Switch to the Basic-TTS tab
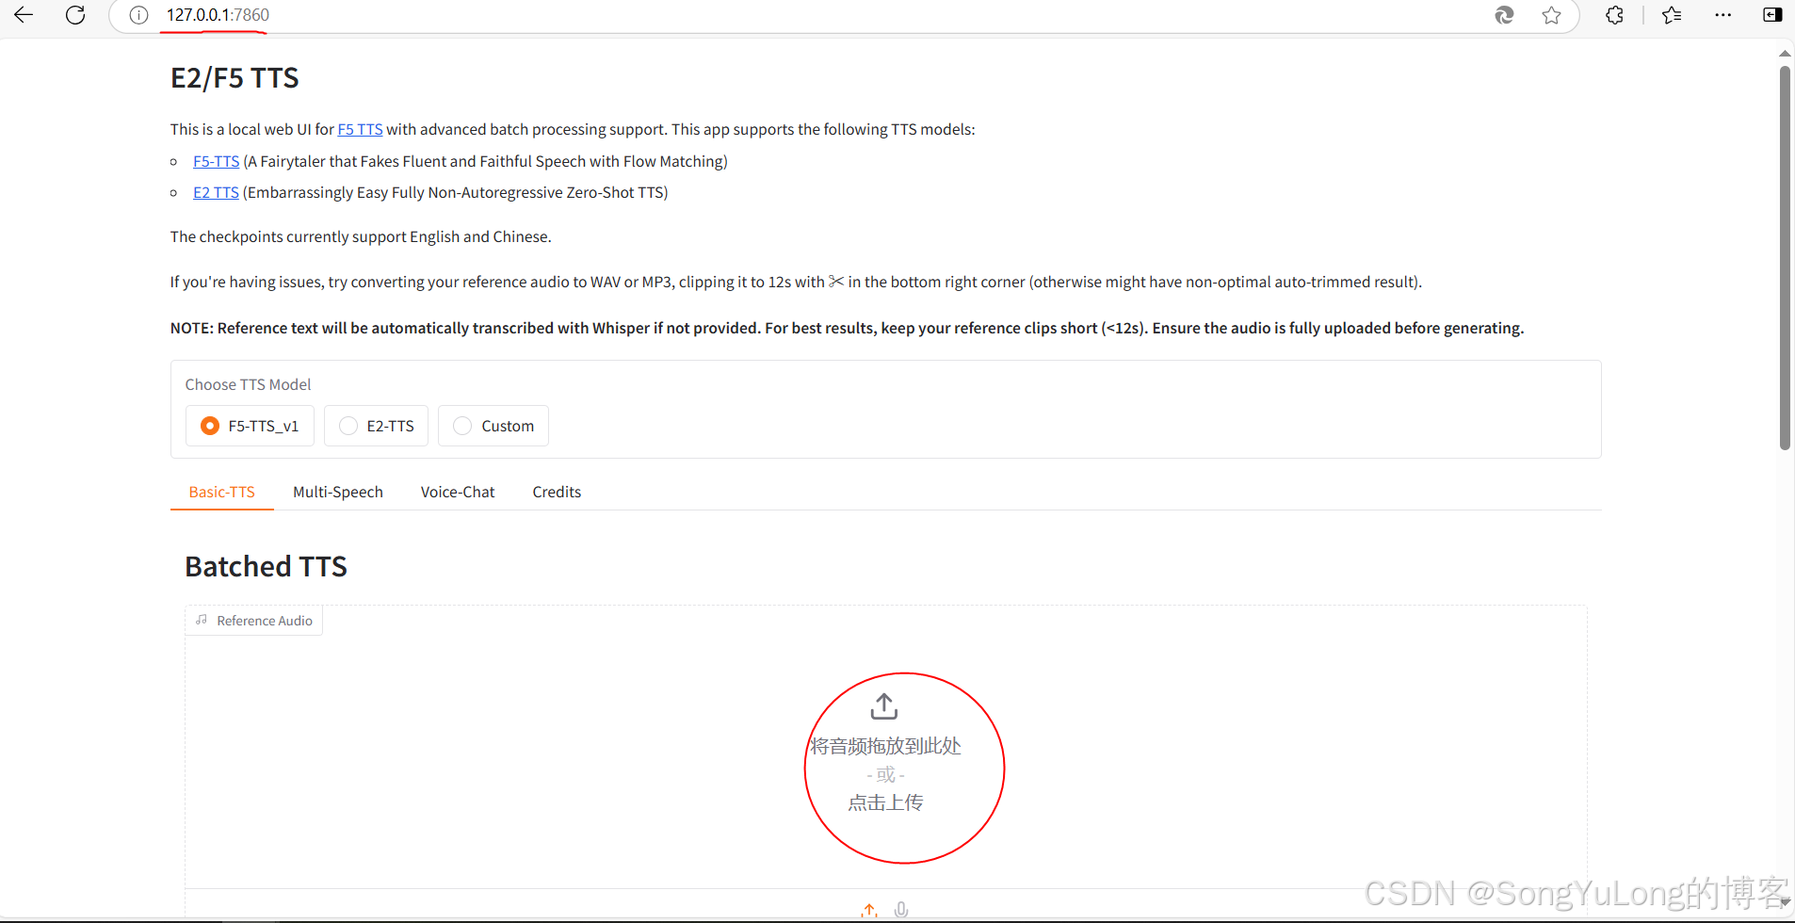The height and width of the screenshot is (923, 1795). [x=221, y=492]
